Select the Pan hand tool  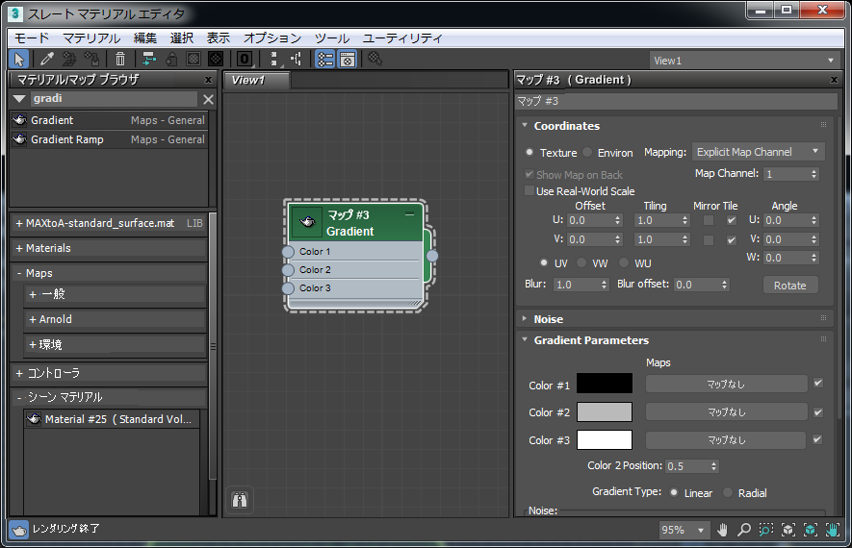coord(722,530)
